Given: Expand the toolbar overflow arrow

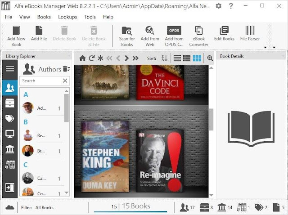Looking at the screenshot, I should pyautogui.click(x=265, y=47).
